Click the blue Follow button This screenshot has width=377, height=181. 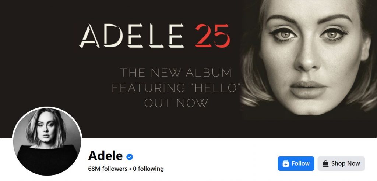pyautogui.click(x=296, y=163)
